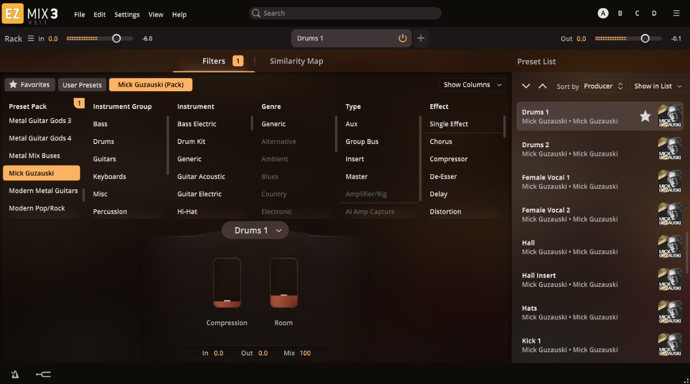Click the Mix value 100
This screenshot has height=384, width=690.
(305, 353)
